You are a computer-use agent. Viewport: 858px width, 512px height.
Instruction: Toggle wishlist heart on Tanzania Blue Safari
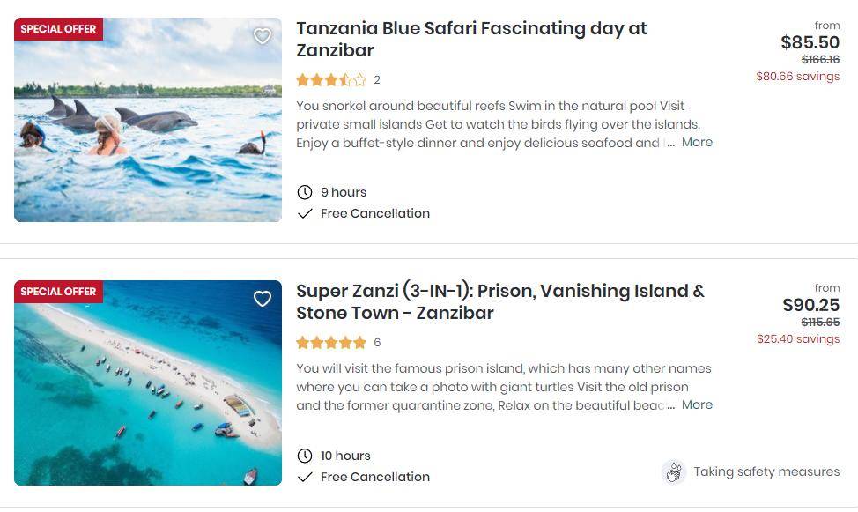point(262,36)
